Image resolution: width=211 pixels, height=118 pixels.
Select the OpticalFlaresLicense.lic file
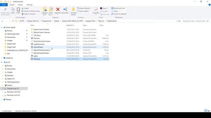(x=70, y=50)
